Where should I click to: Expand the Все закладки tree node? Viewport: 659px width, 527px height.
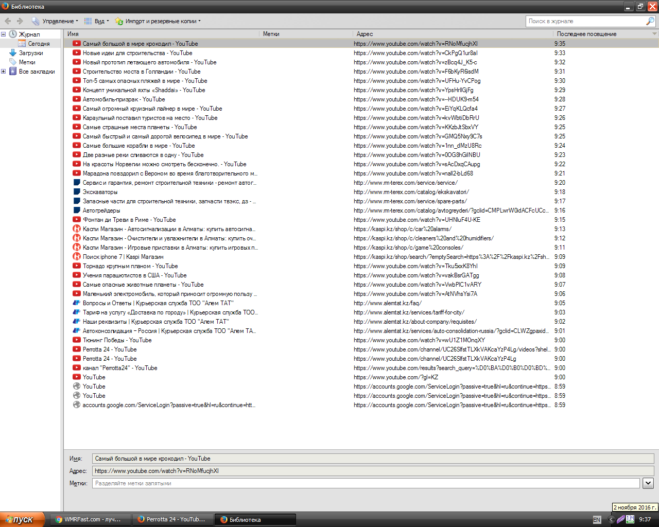click(x=4, y=72)
